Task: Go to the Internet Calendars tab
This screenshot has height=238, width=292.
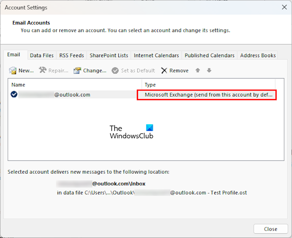Action: coord(156,55)
